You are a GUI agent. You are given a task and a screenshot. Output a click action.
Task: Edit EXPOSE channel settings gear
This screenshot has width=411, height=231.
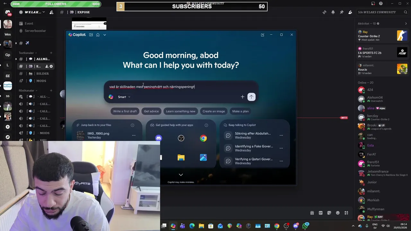(51, 66)
